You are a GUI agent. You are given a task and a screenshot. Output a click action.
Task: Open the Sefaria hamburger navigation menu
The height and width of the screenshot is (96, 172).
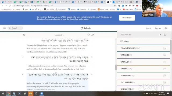coord(5,28)
